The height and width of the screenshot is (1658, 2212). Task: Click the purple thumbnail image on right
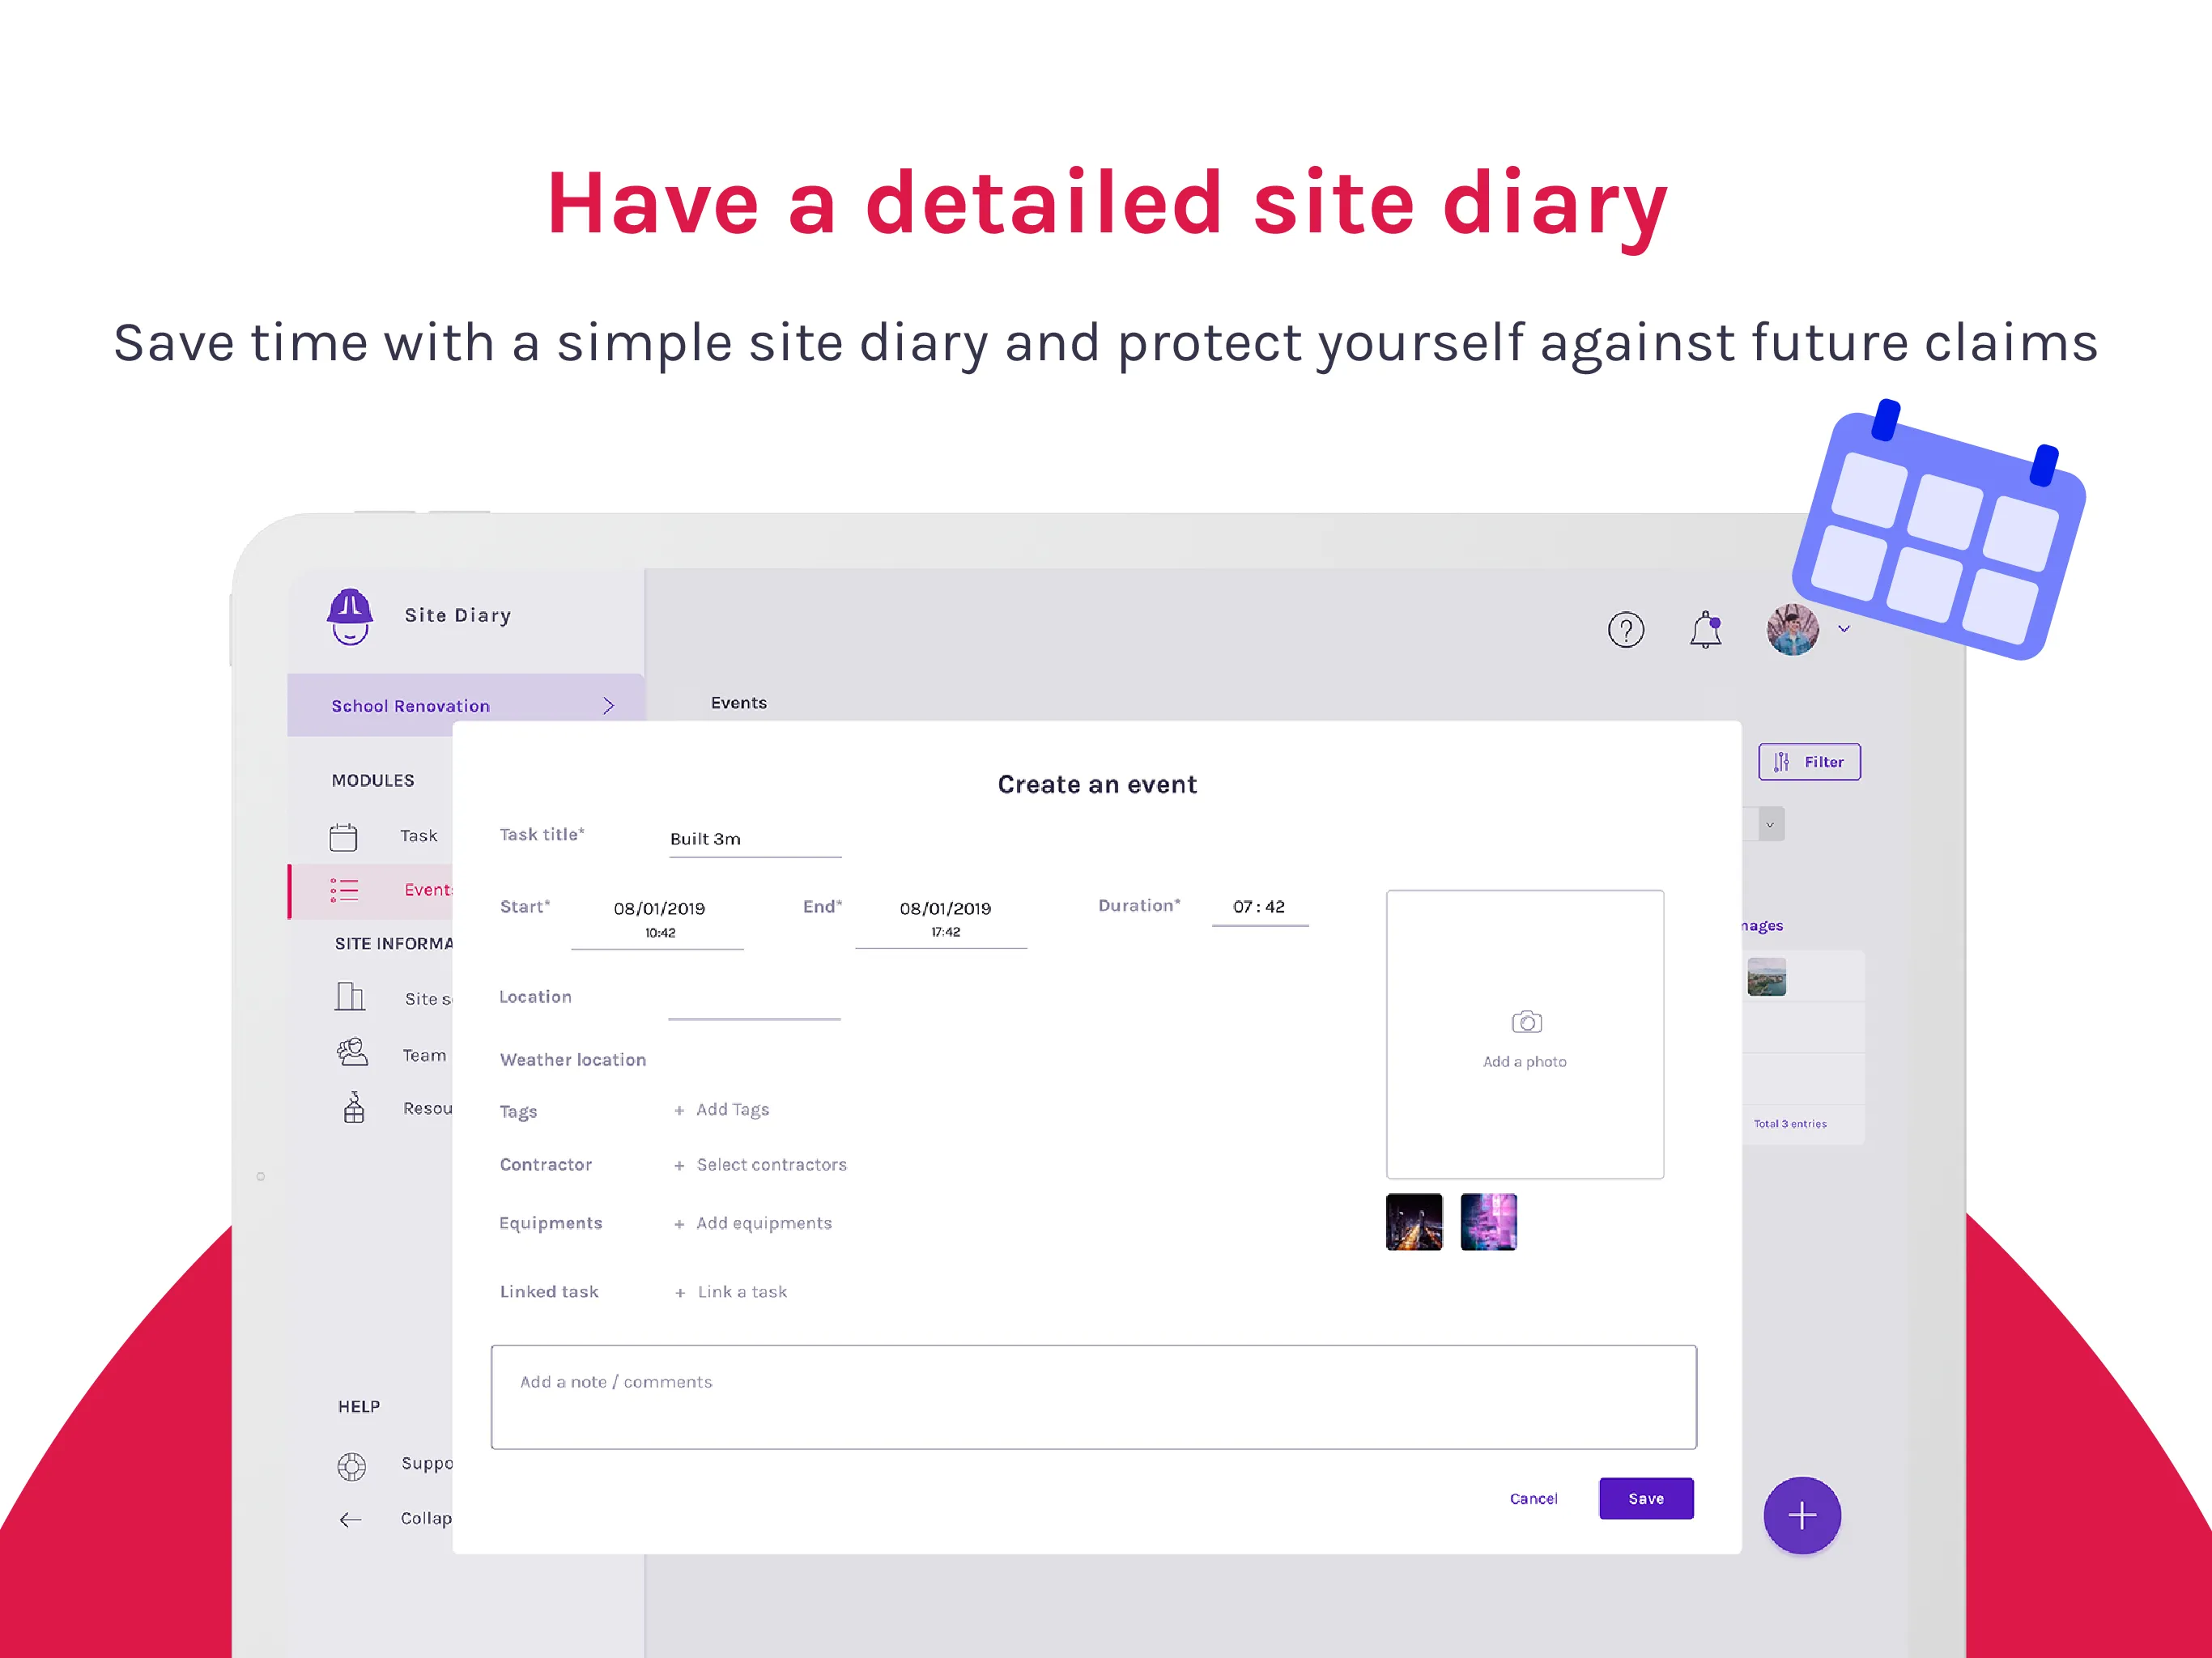click(1489, 1219)
